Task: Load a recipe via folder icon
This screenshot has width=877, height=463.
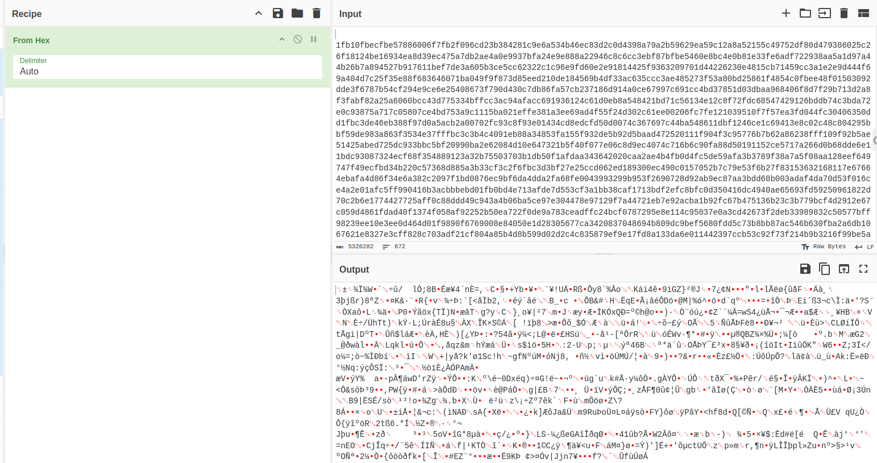Action: (x=297, y=13)
